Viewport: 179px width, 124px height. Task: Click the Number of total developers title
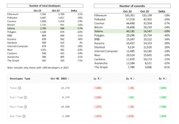[45, 6]
